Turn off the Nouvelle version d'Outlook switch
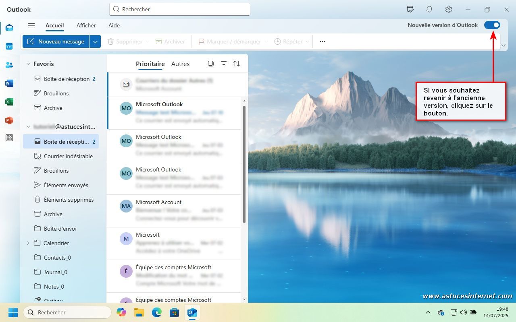Screen dimensions: 516x322 492,25
